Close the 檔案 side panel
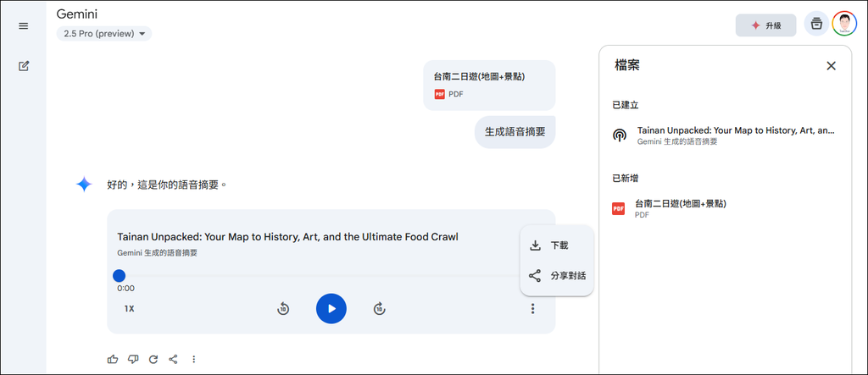Screen dimensions: 868x375 [831, 66]
